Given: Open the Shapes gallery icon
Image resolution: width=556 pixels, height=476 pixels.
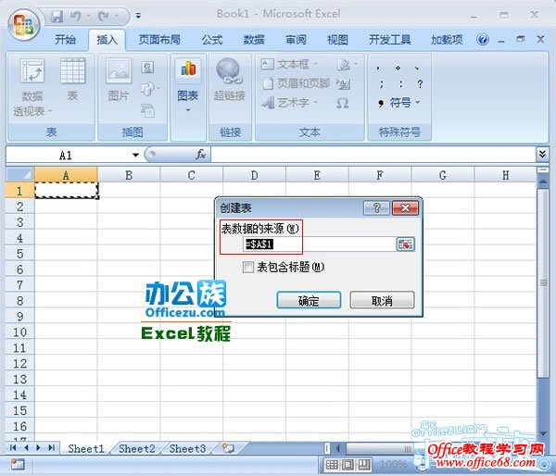Looking at the screenshot, I should pyautogui.click(x=148, y=89).
